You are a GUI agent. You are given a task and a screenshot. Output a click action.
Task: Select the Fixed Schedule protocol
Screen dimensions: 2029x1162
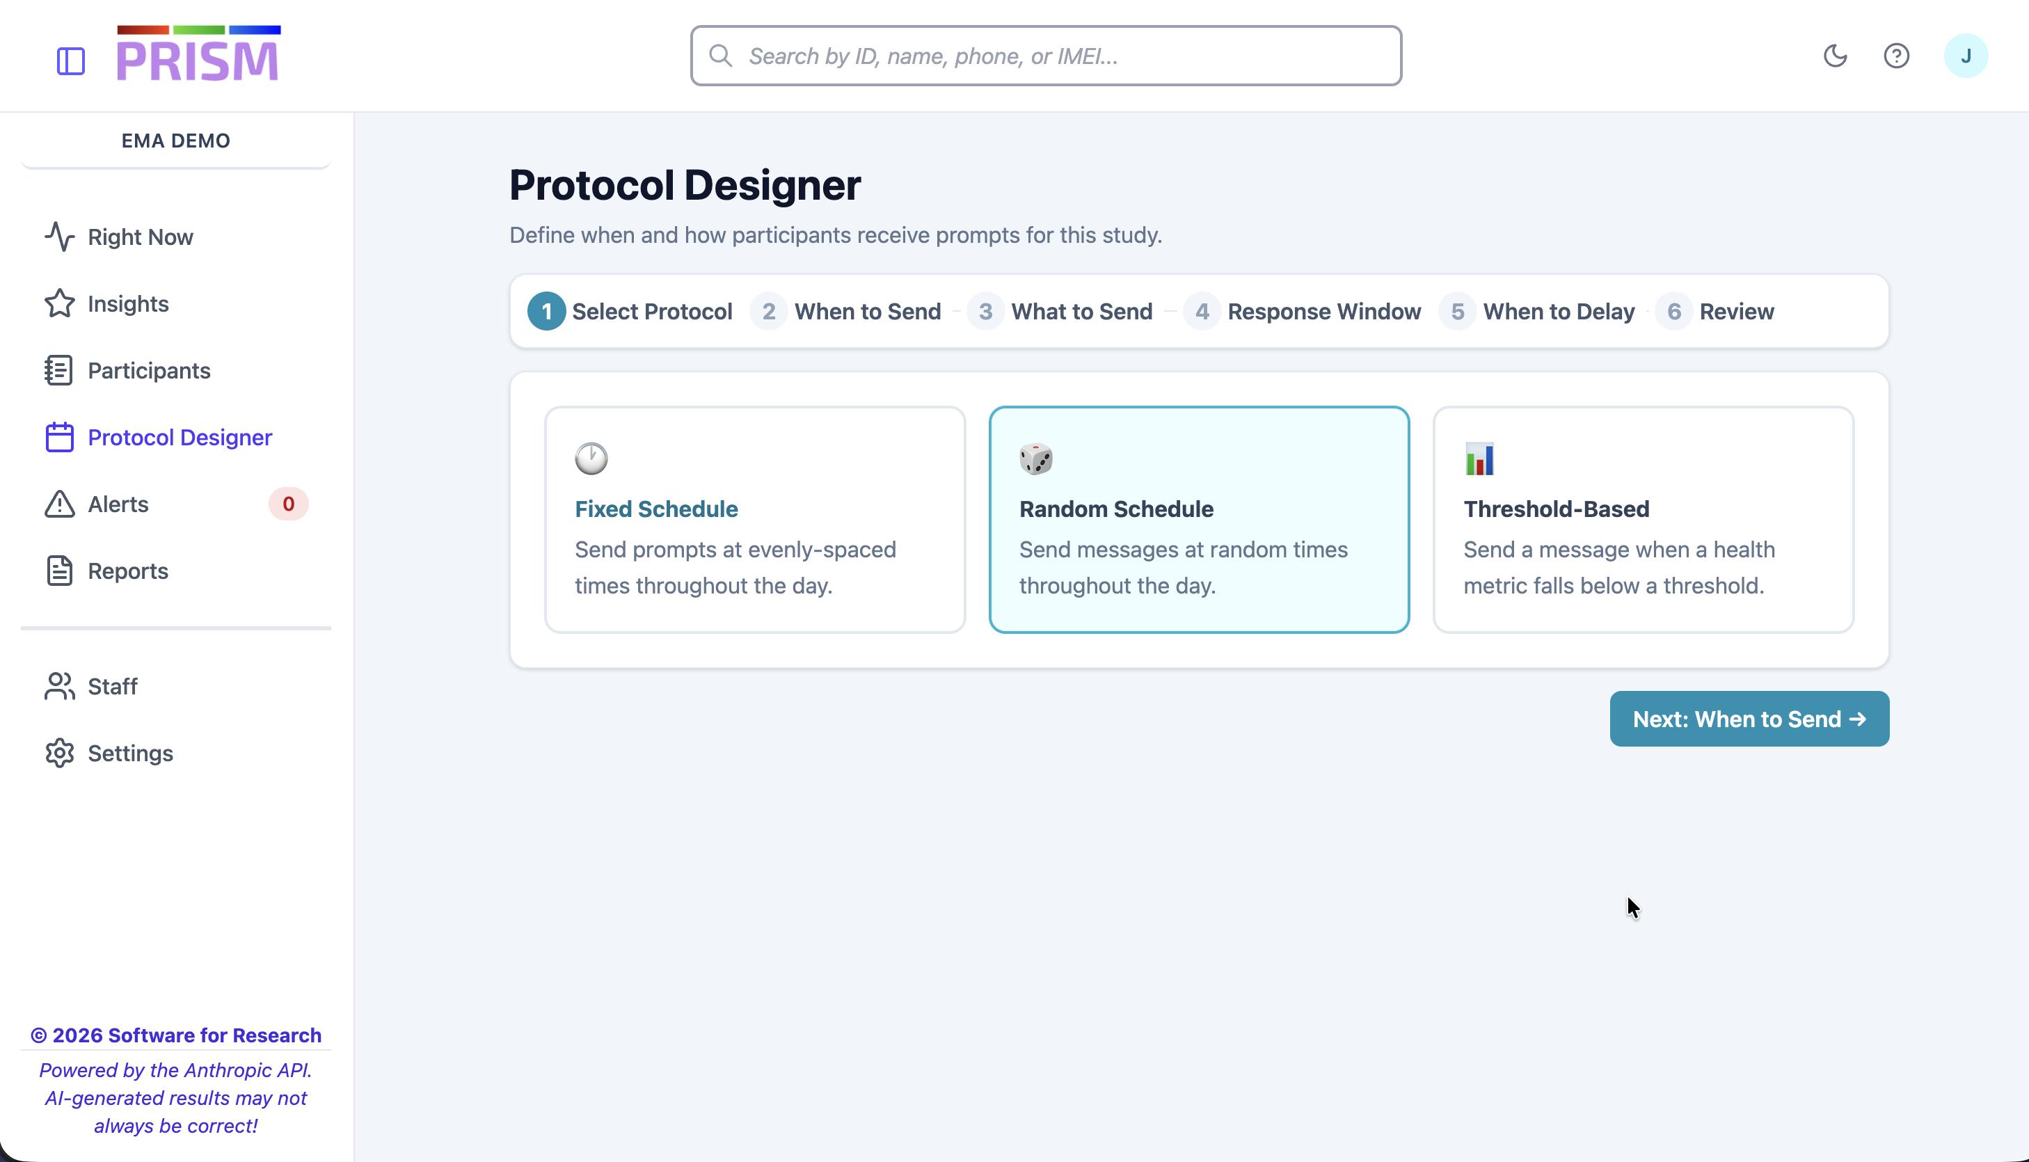pyautogui.click(x=754, y=520)
